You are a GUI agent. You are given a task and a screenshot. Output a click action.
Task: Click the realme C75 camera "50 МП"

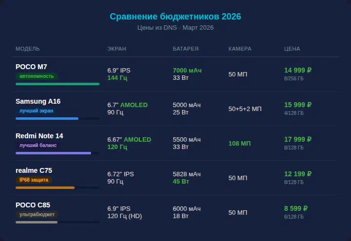tap(238, 178)
